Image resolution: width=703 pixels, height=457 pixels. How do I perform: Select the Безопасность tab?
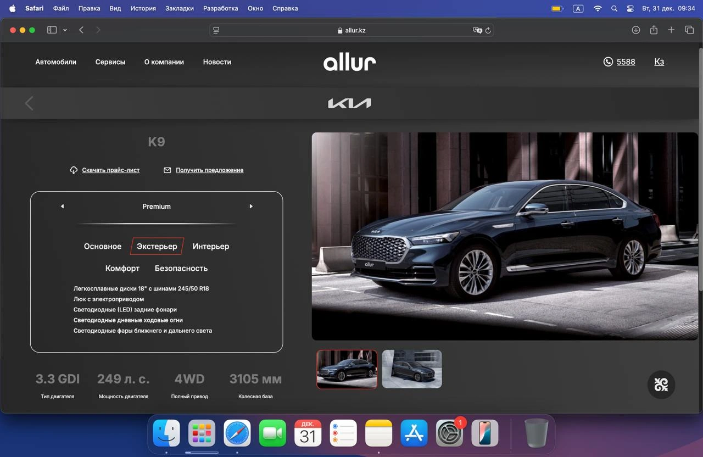tap(181, 269)
